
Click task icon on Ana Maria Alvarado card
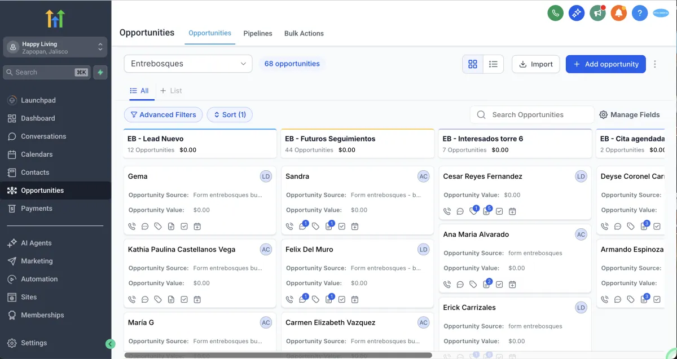pyautogui.click(x=499, y=285)
